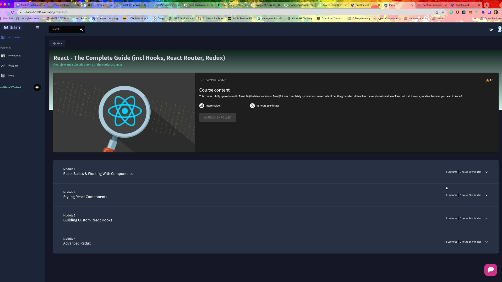Click the React course thumbnail image
The image size is (502, 282).
click(x=124, y=113)
